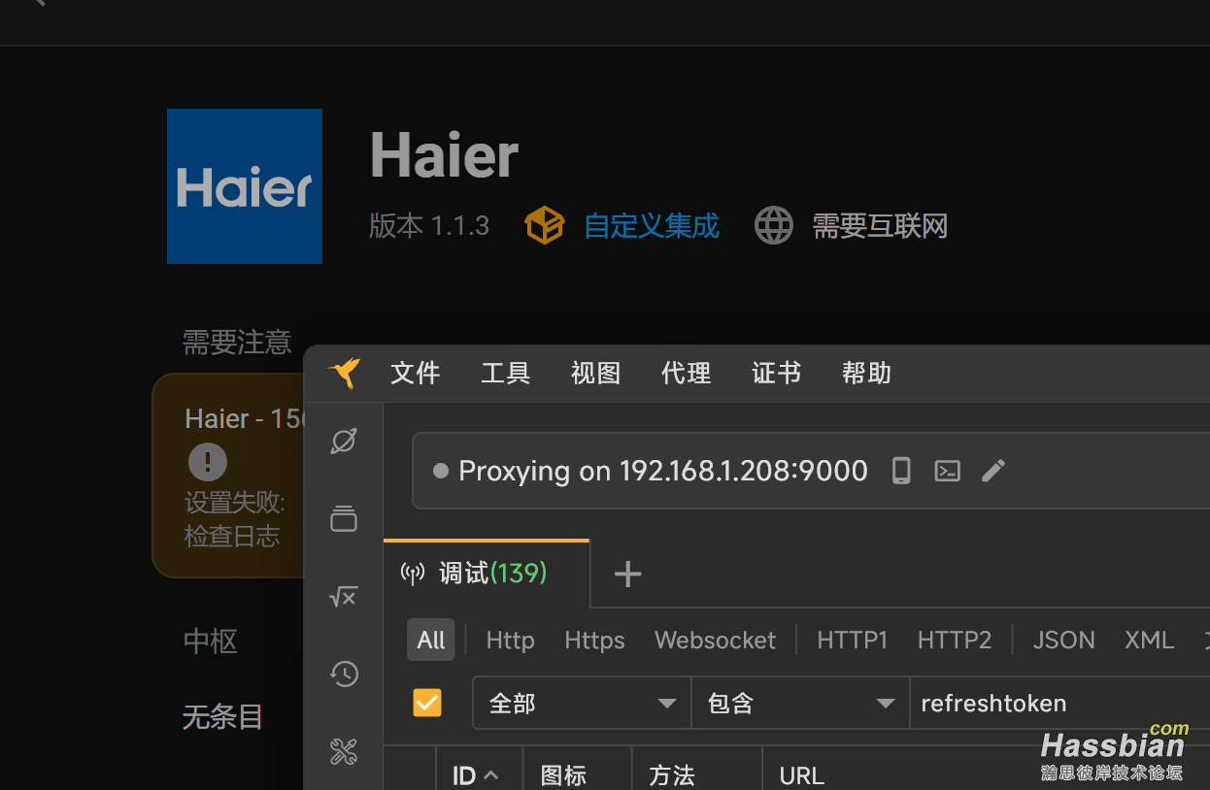Click the 图标 column header
The image size is (1210, 790).
click(577, 775)
